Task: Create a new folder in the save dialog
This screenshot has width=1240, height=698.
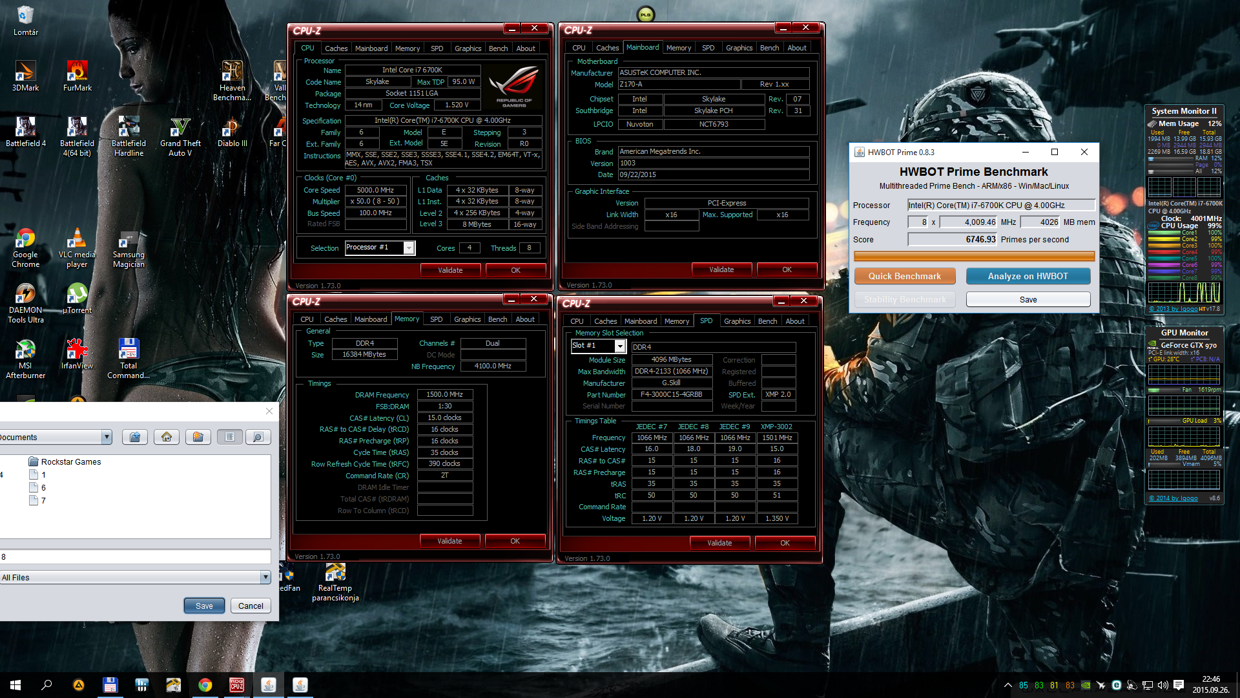Action: [x=198, y=438]
